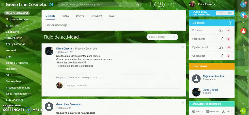Open Proyecto Green Line link in post header
Viewport: 249px width, 115px height.
pyautogui.click(x=86, y=49)
